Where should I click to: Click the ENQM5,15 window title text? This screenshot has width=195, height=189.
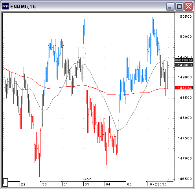pyautogui.click(x=23, y=7)
